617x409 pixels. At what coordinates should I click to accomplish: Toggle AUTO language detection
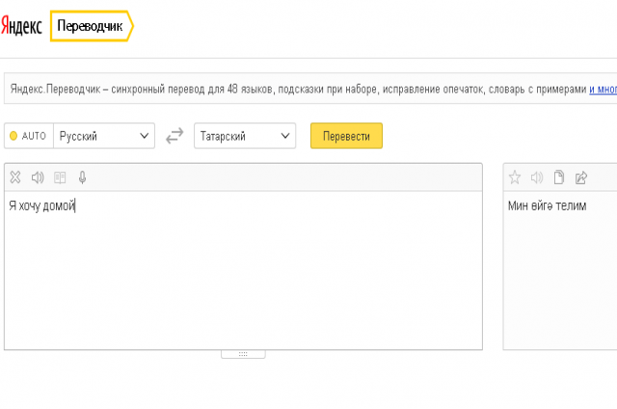click(x=29, y=136)
